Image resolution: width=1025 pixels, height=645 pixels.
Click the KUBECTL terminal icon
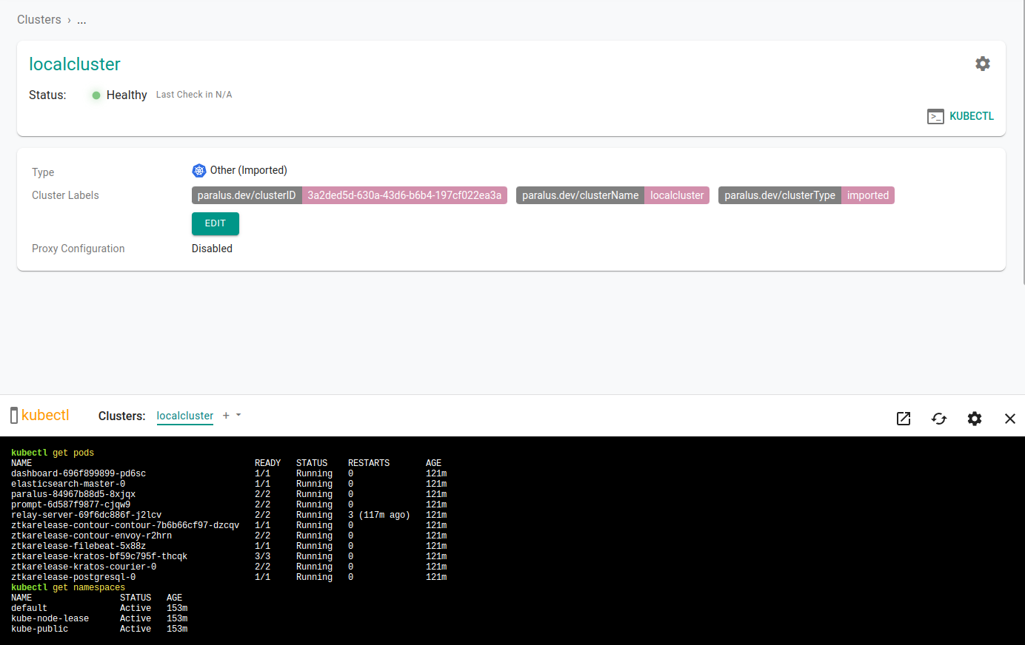click(935, 116)
